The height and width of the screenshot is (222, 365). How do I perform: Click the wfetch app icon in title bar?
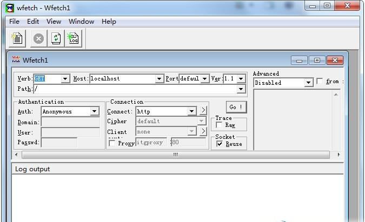(10, 8)
